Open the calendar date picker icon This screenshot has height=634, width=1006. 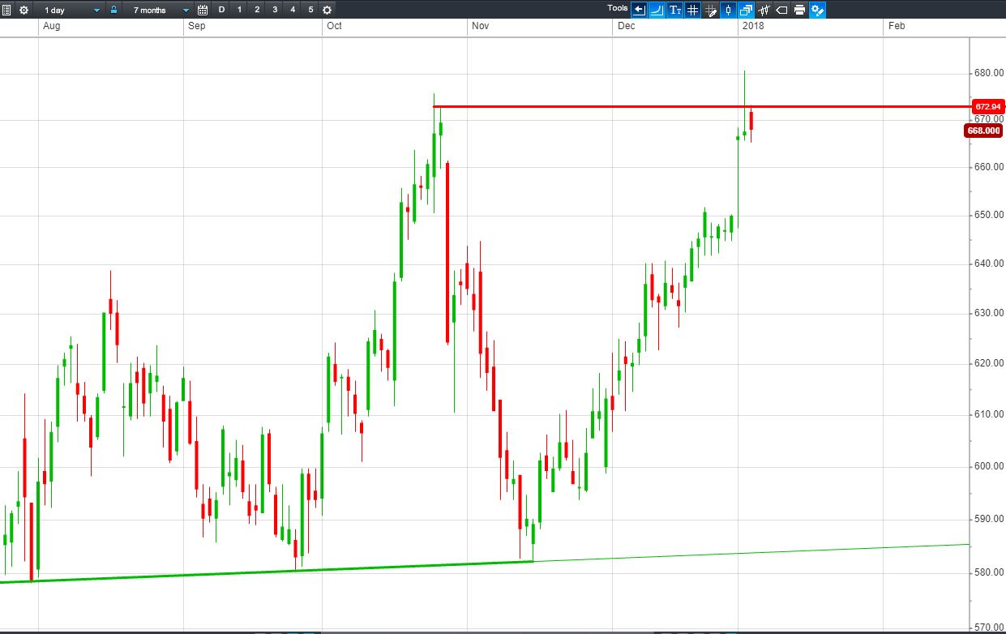[x=203, y=10]
